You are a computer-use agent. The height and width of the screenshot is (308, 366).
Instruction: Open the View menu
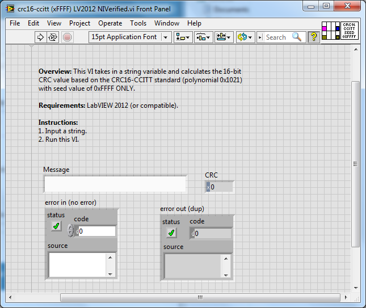(54, 23)
